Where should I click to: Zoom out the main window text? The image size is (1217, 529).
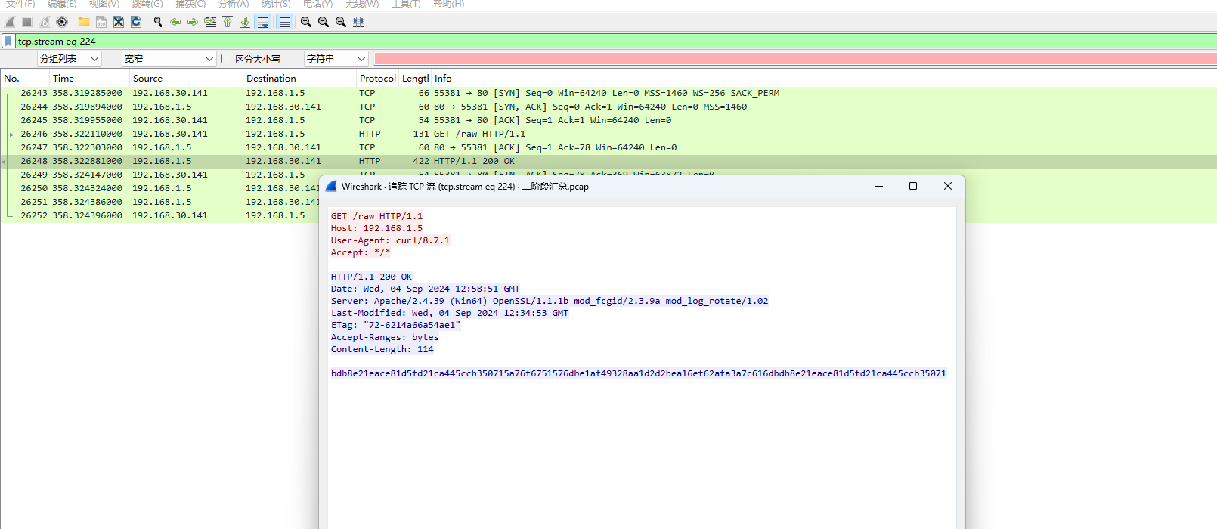point(324,22)
